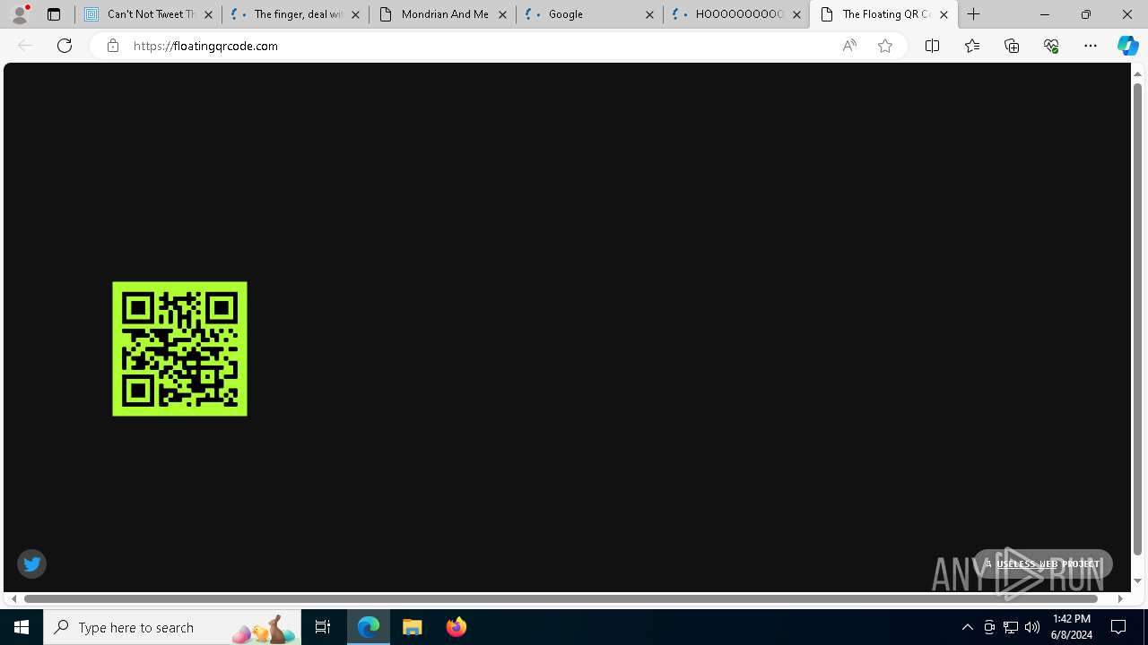
Task: Open the clock showing 1:42 PM
Action: coord(1072,627)
